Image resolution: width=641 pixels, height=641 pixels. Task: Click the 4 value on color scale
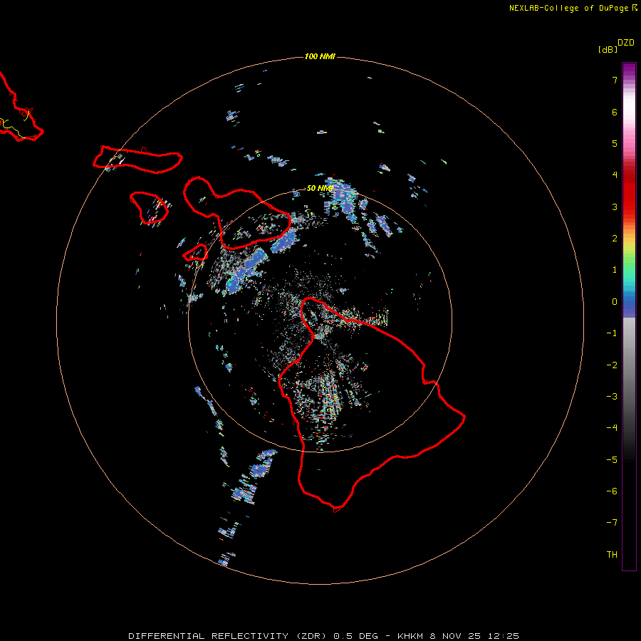pyautogui.click(x=615, y=175)
